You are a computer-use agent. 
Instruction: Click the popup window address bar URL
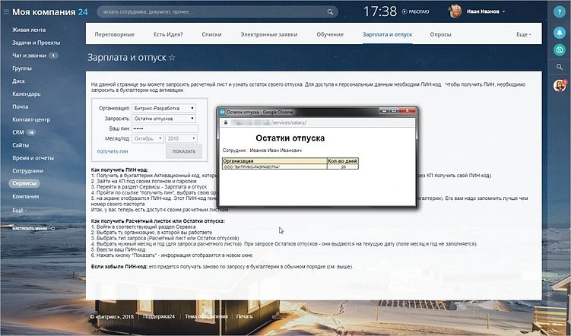tap(268, 122)
